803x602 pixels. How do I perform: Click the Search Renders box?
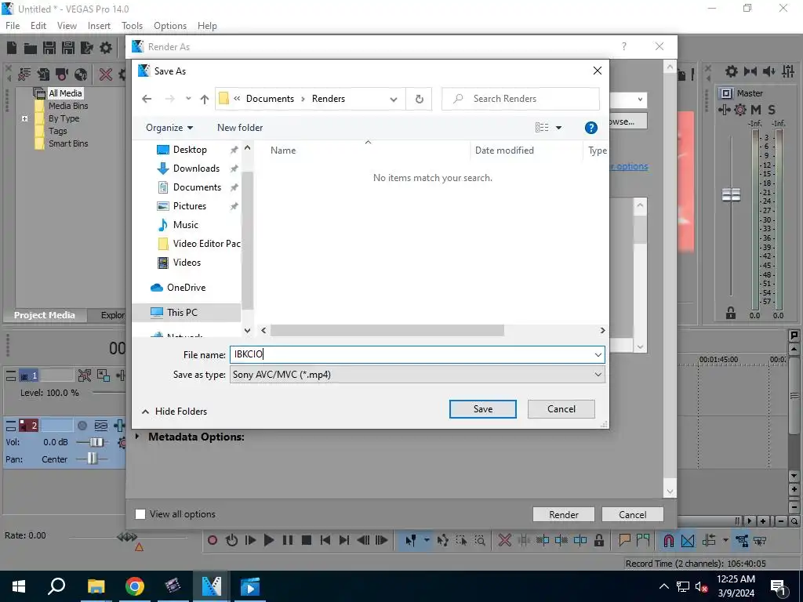(x=521, y=99)
